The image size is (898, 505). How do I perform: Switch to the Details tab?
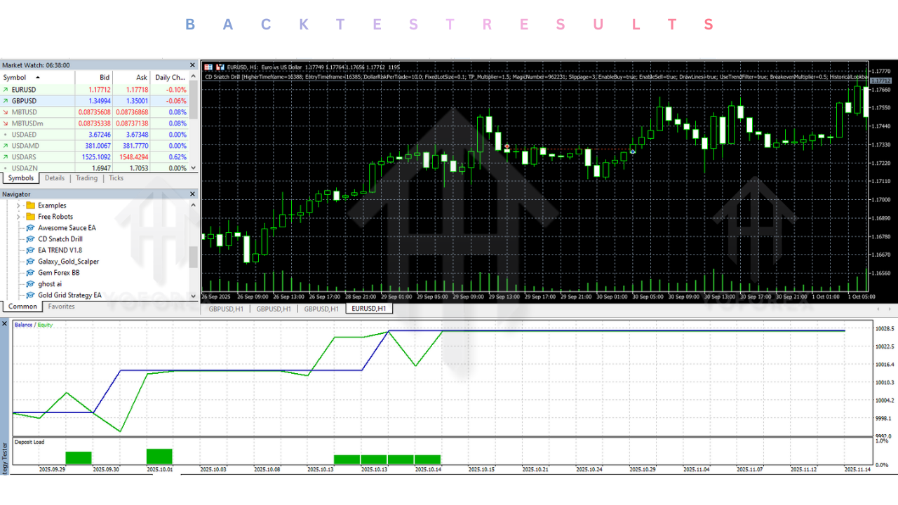coord(55,178)
